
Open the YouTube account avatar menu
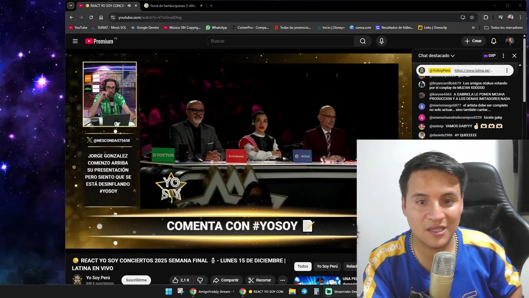[x=510, y=41]
